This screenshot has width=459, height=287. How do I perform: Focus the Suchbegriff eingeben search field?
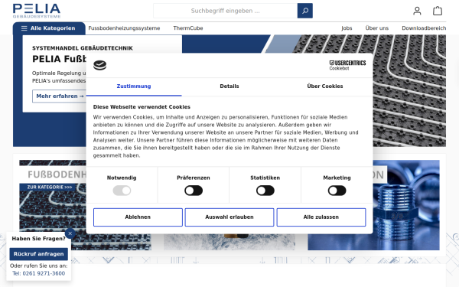(x=225, y=11)
